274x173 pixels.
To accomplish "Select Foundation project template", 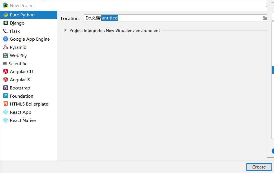I will coord(21,96).
